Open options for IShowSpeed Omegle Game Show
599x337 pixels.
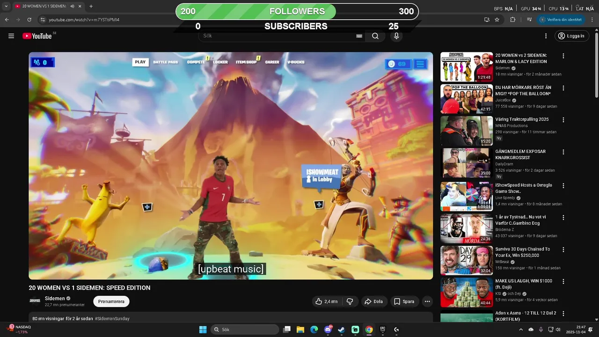563,186
